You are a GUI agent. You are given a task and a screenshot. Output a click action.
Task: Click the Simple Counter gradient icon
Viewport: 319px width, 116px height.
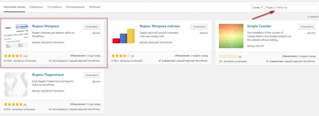click(x=231, y=36)
